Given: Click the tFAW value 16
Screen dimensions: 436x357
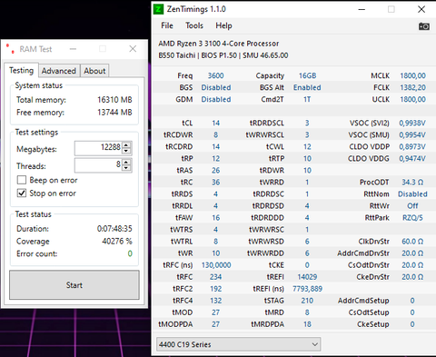Looking at the screenshot, I should click(215, 217).
